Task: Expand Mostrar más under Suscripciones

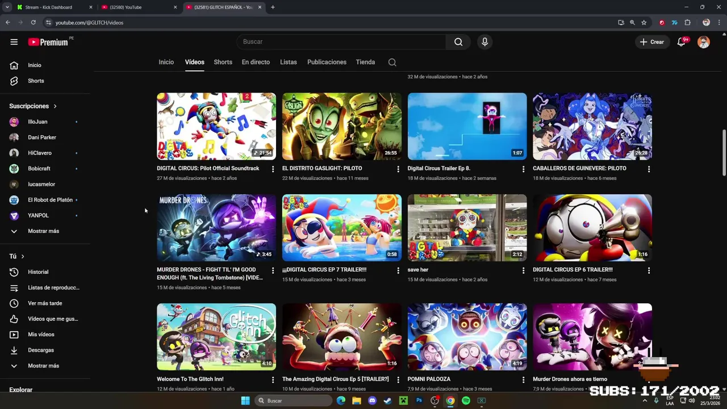Action: coord(45,231)
